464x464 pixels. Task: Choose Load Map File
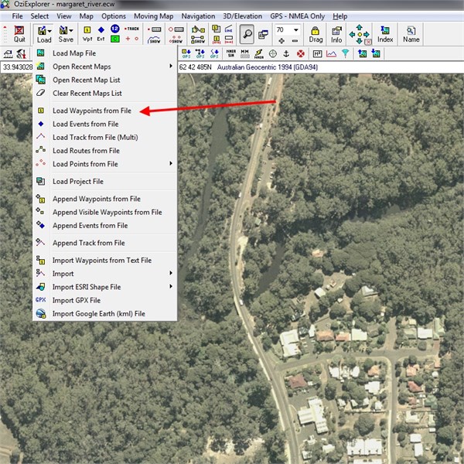(105, 53)
